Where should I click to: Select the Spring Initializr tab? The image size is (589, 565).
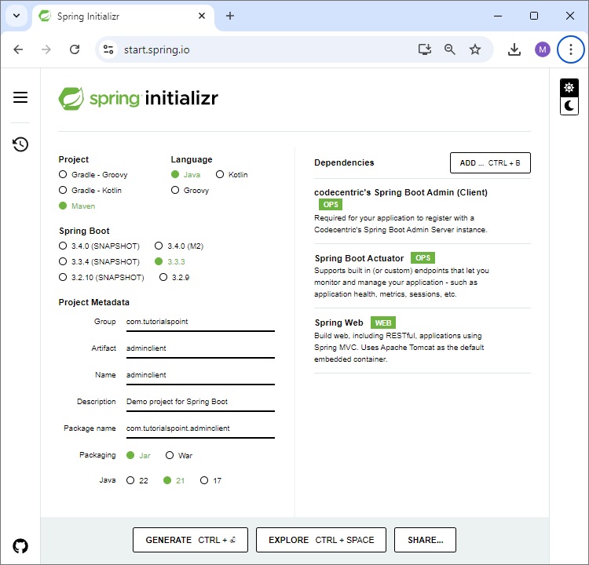tap(123, 16)
